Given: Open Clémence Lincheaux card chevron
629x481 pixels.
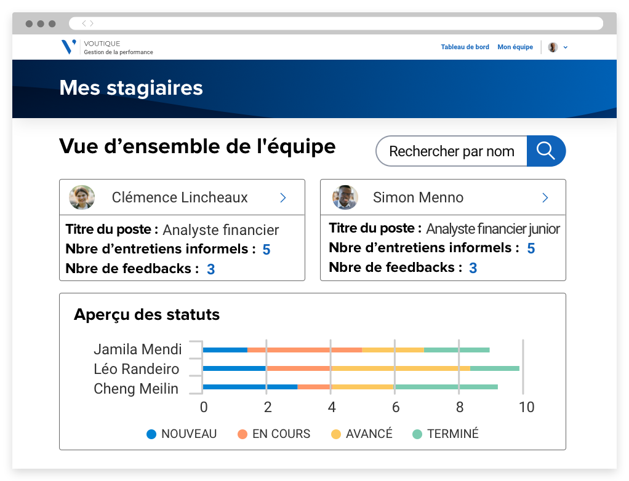Looking at the screenshot, I should (x=283, y=197).
